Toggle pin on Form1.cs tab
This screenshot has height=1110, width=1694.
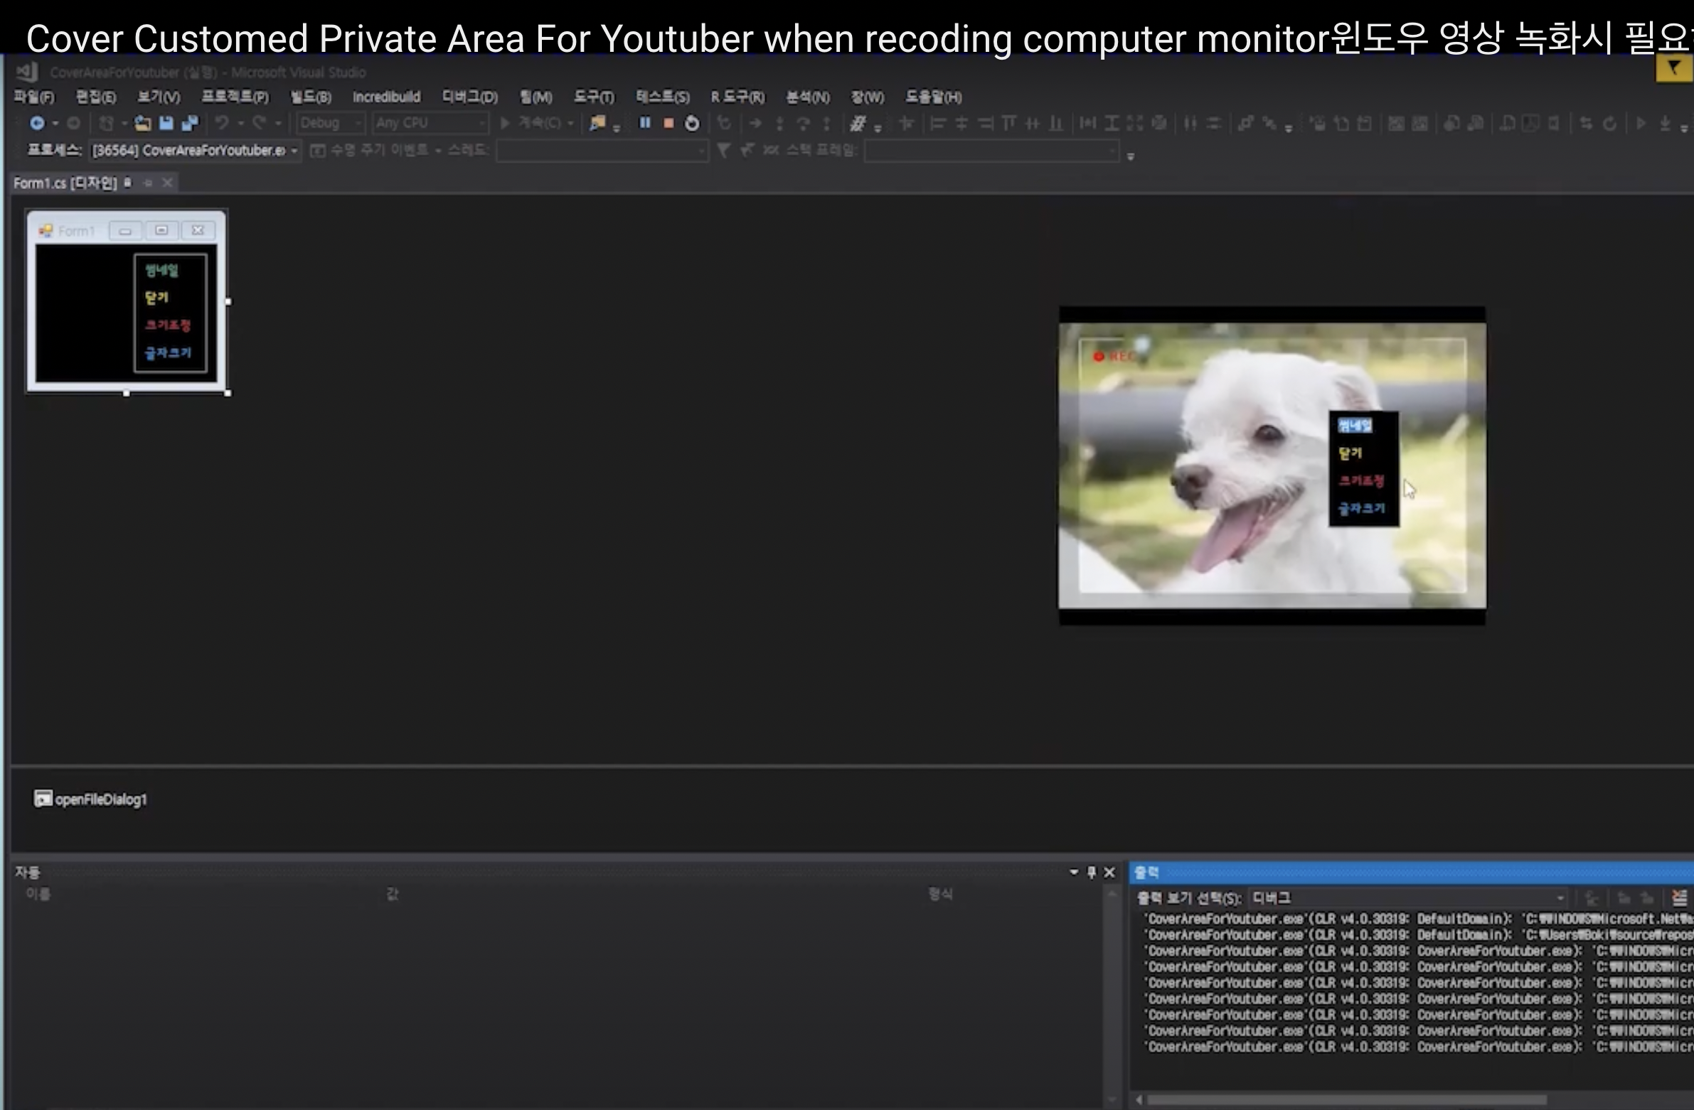(148, 183)
